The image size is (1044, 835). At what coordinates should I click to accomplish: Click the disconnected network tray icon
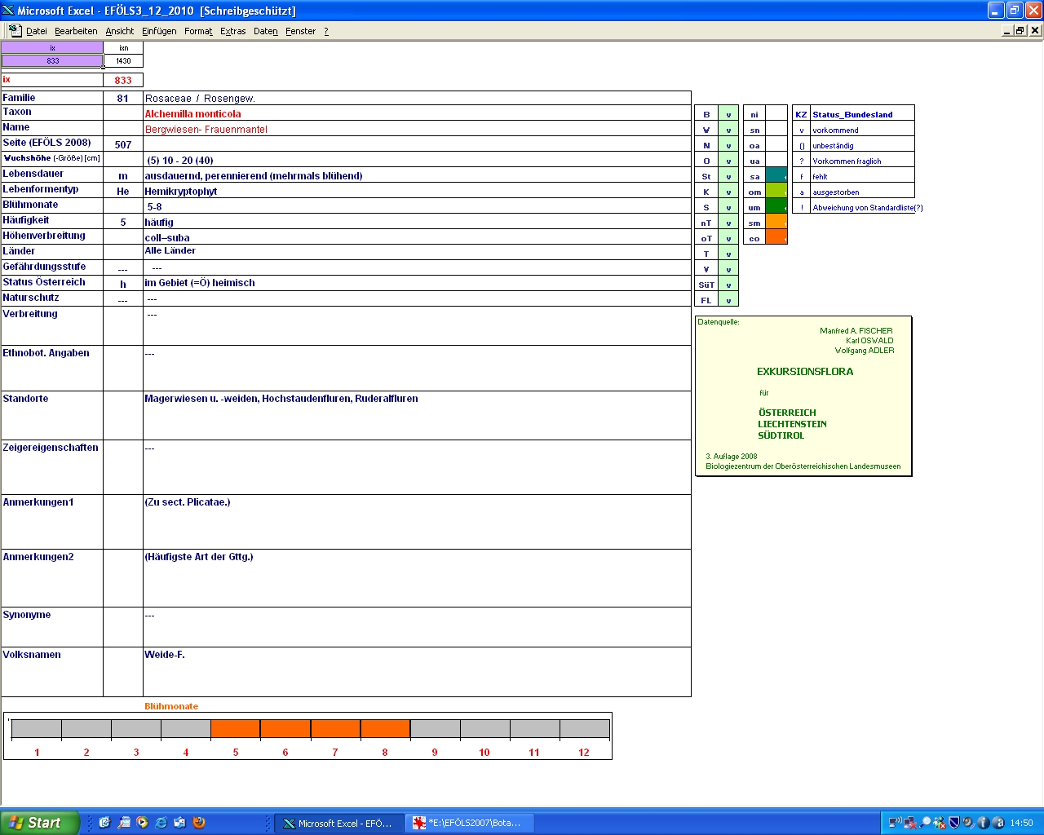click(x=909, y=823)
